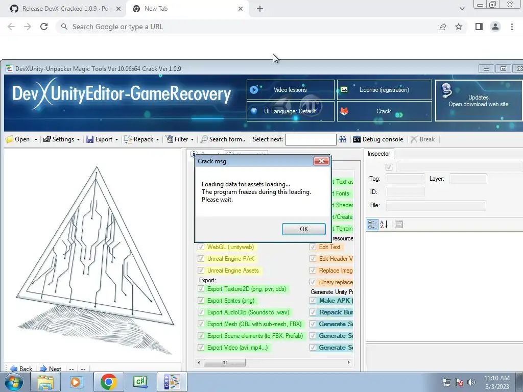Image resolution: width=523 pixels, height=392 pixels.
Task: Click the Next arrow below the preview
Action: 51,369
